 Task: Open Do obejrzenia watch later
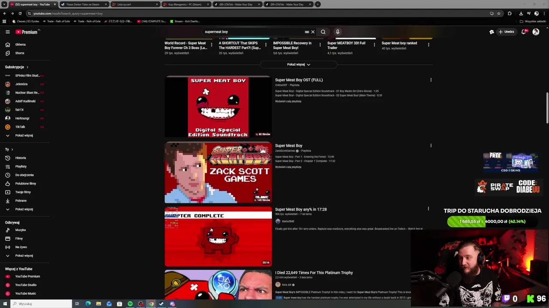[25, 175]
